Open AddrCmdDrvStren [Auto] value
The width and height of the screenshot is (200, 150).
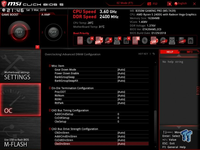click(x=121, y=136)
